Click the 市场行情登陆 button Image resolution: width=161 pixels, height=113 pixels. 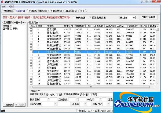pyautogui.click(x=148, y=17)
